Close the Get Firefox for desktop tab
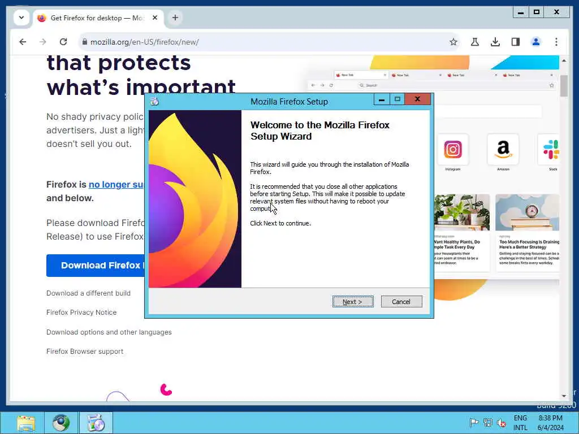The image size is (579, 434). click(x=155, y=18)
